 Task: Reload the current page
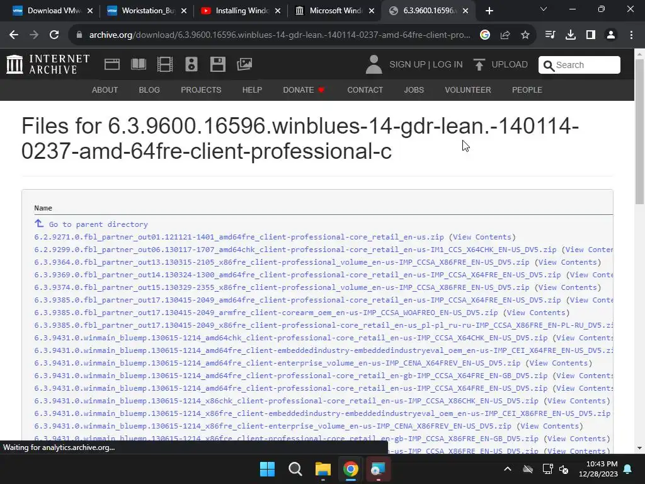54,35
